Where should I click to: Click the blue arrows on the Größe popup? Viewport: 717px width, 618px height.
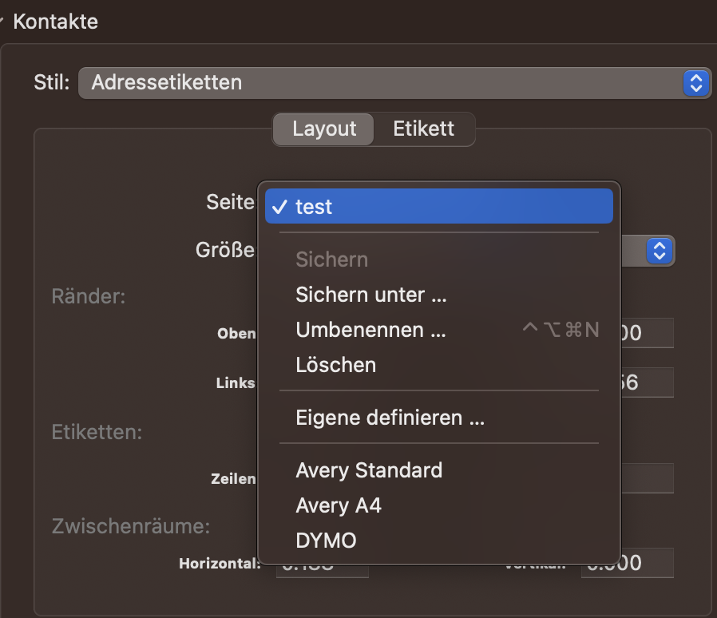click(x=659, y=251)
